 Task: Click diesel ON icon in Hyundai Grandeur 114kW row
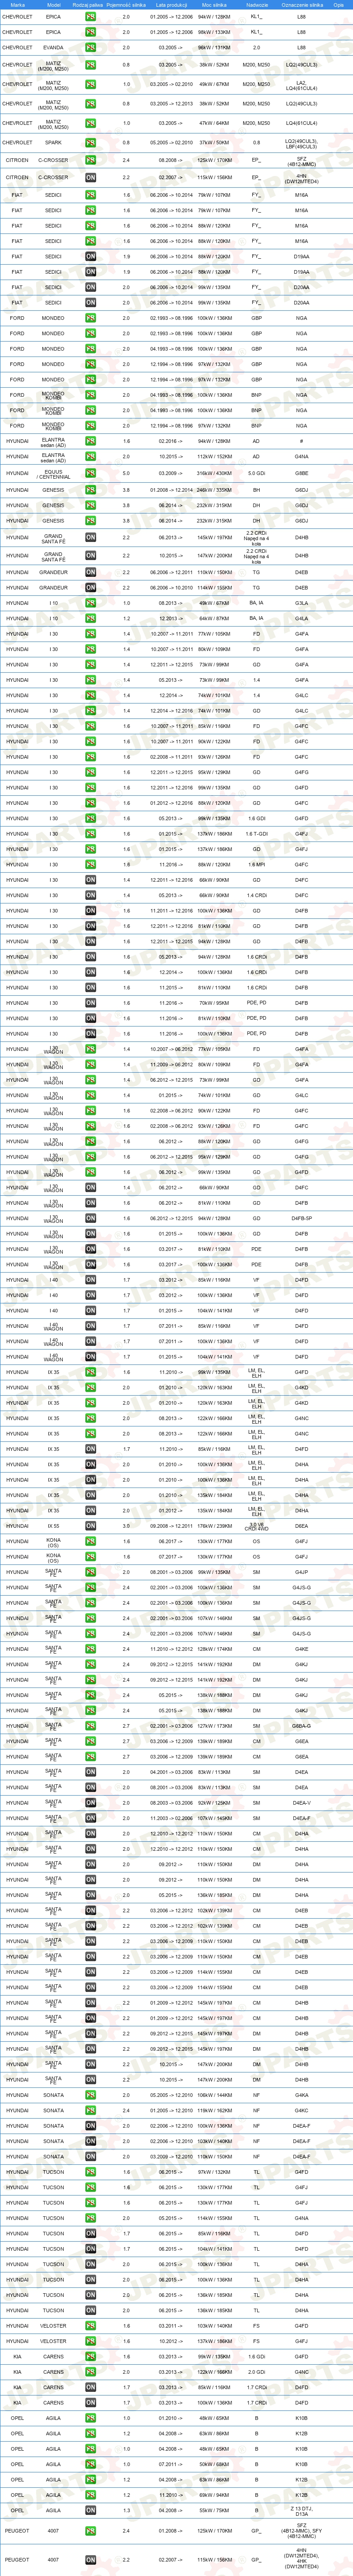click(91, 588)
